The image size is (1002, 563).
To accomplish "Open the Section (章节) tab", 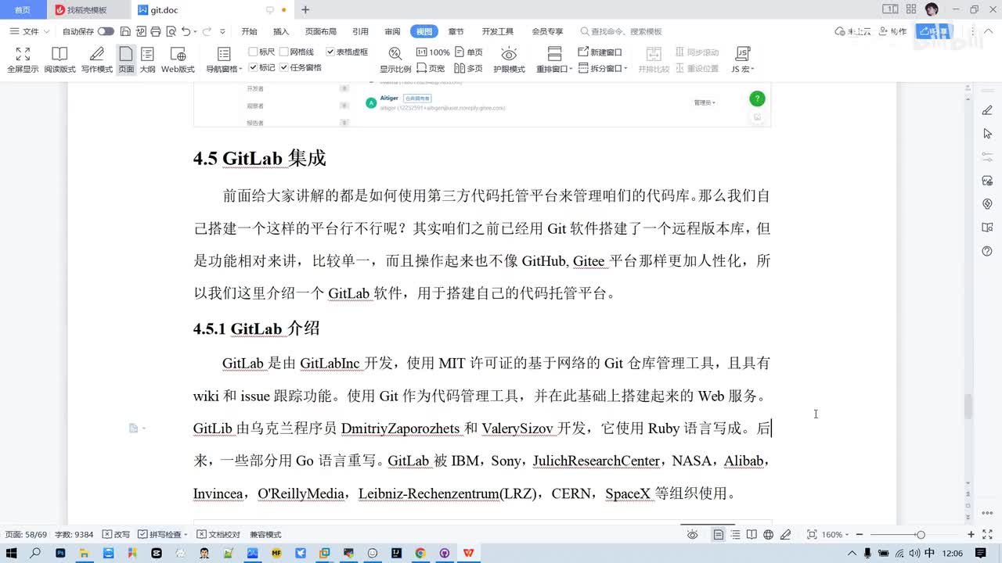I will pyautogui.click(x=456, y=31).
